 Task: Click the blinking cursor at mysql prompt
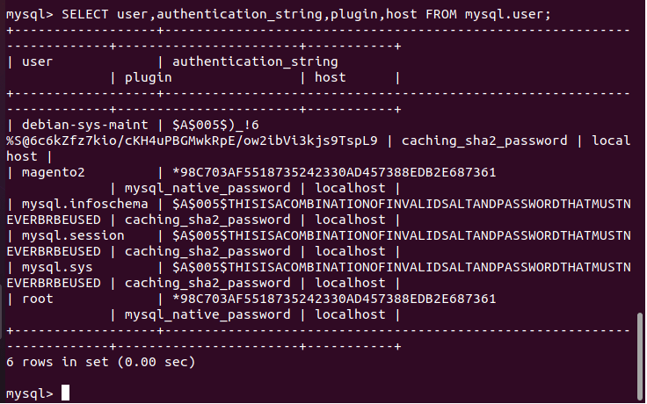(65, 393)
